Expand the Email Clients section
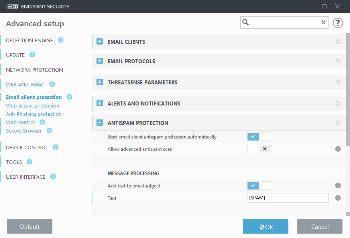 click(100, 41)
